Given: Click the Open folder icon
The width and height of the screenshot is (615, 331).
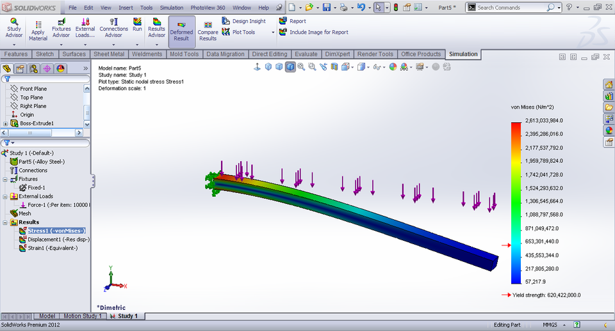Looking at the screenshot, I should point(309,8).
